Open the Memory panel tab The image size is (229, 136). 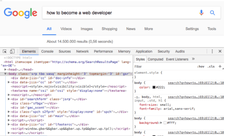pyautogui.click(x=124, y=52)
